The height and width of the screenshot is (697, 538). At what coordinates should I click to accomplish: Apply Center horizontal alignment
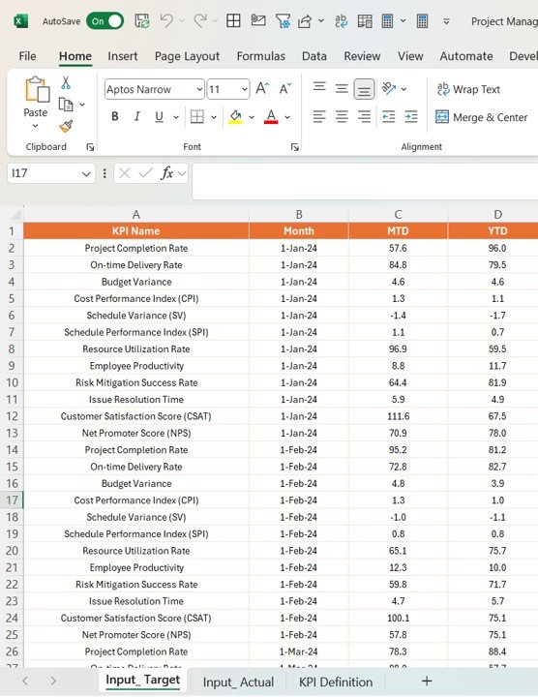(x=342, y=117)
